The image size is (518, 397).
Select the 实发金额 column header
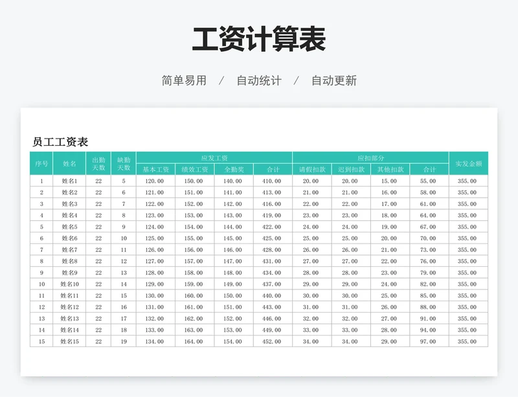pyautogui.click(x=468, y=163)
